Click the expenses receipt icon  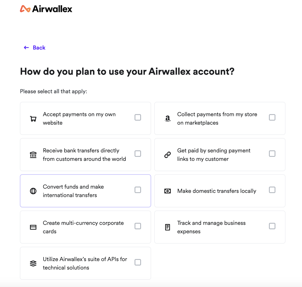(167, 227)
